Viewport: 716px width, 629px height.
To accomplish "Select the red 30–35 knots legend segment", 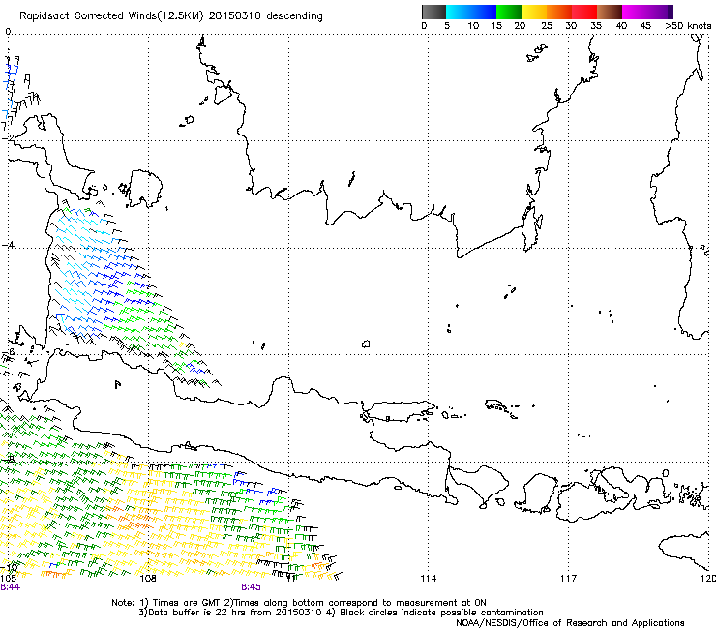I will tap(584, 12).
